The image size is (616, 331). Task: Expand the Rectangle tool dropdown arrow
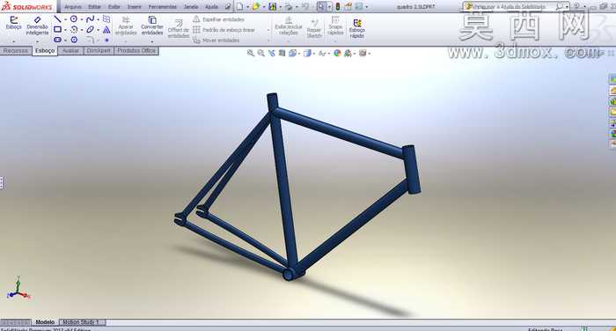65,30
